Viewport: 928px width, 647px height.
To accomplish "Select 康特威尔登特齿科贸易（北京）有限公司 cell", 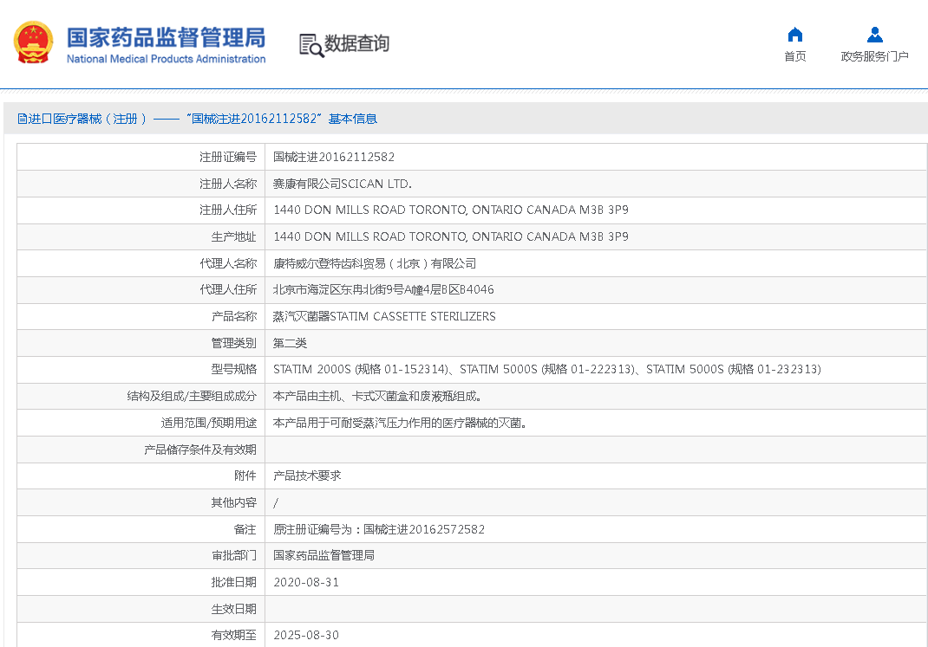I will coord(375,263).
